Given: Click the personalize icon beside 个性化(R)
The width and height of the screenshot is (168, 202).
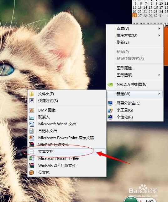Looking at the screenshot, I should 110,117.
